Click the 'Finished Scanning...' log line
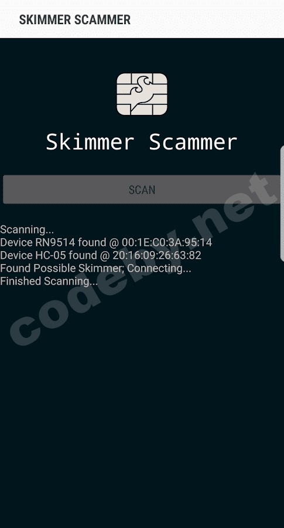This screenshot has height=528, width=284. (49, 281)
